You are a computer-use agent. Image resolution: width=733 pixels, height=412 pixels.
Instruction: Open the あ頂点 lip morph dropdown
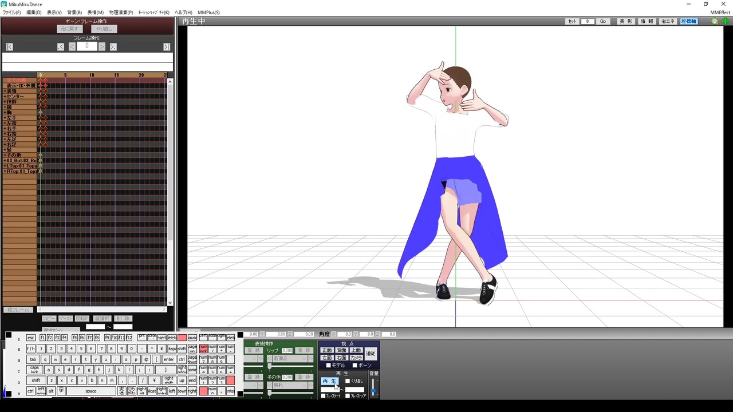tap(289, 358)
